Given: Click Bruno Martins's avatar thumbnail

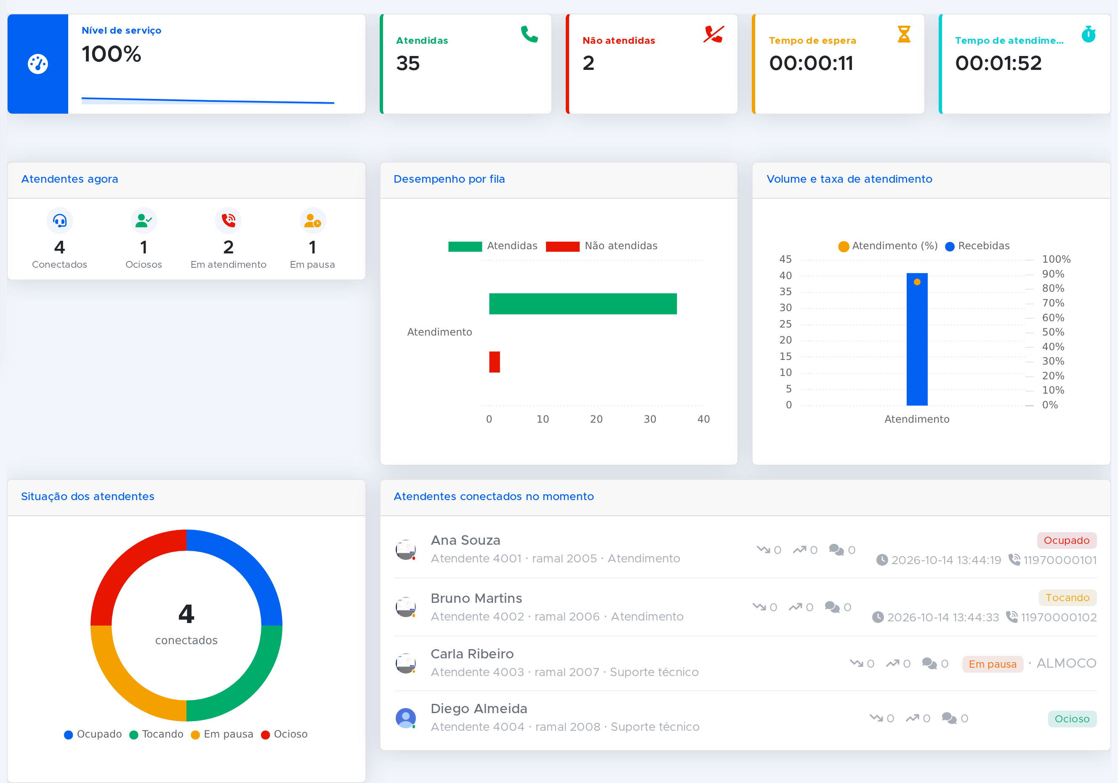Looking at the screenshot, I should coord(406,607).
